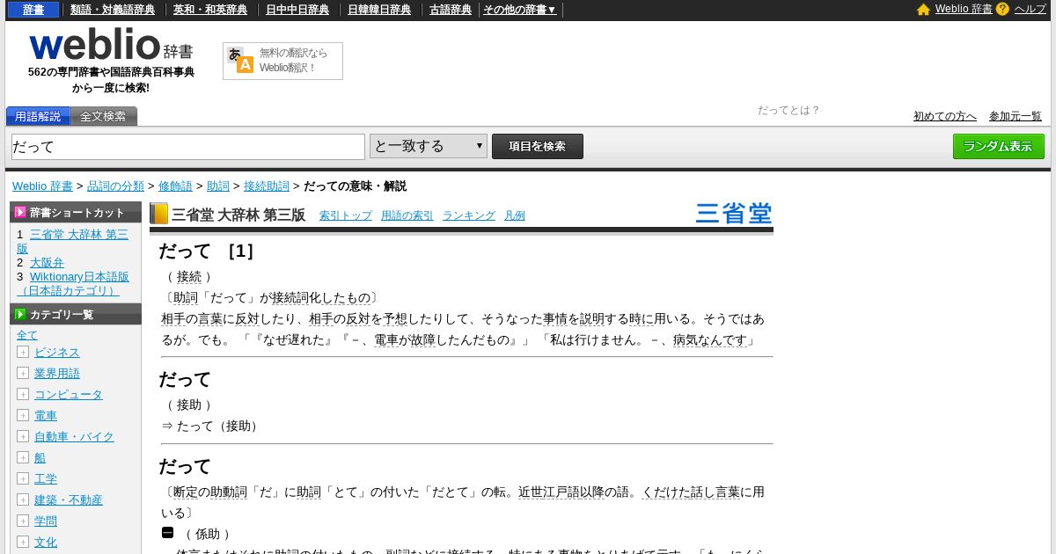Click the Weblio translation あA icon

click(x=240, y=60)
